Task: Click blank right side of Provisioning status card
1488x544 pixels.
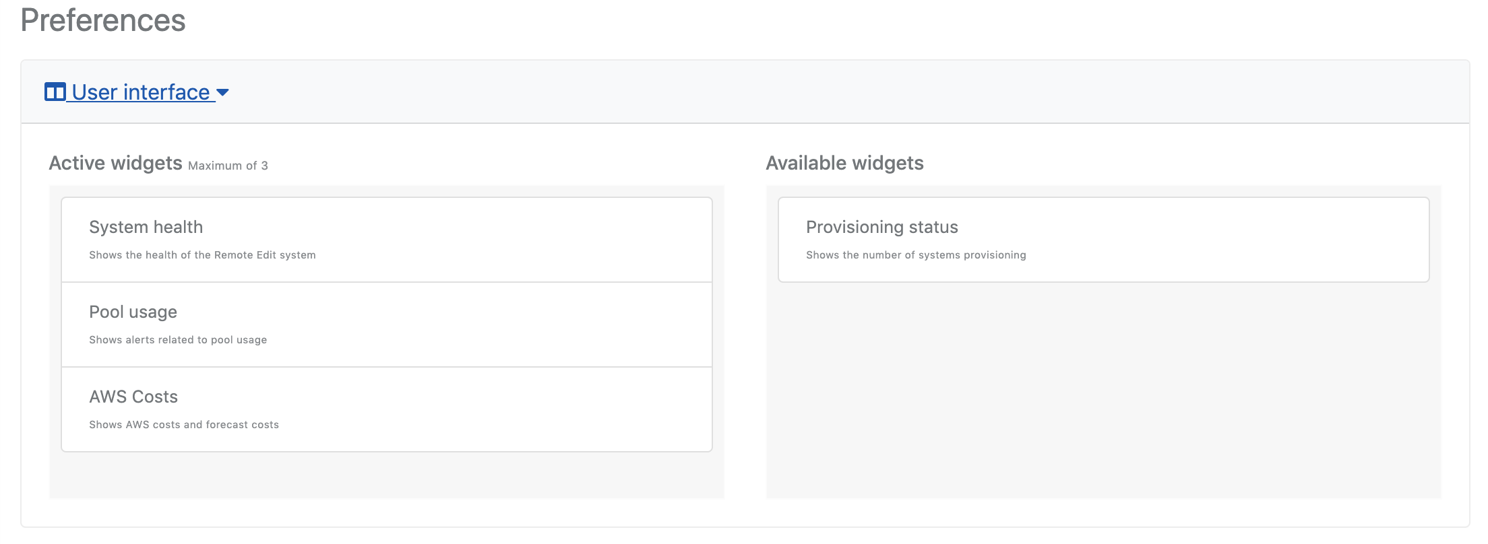Action: point(1247,240)
